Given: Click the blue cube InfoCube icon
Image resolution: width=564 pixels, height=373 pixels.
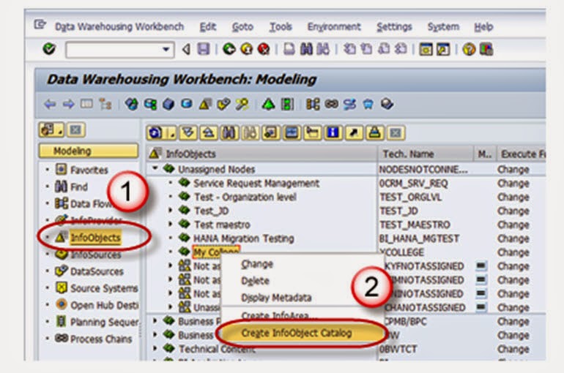Looking at the screenshot, I should tap(168, 105).
